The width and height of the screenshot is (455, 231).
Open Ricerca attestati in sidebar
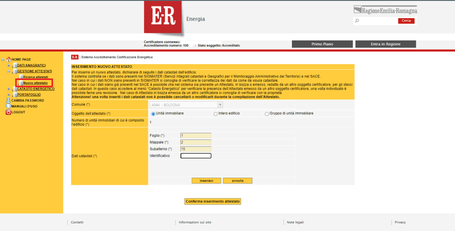pos(36,77)
